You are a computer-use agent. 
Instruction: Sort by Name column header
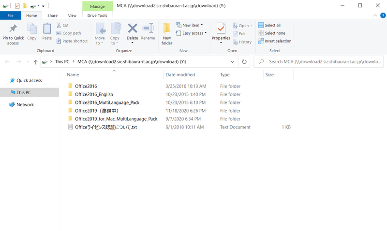73,75
